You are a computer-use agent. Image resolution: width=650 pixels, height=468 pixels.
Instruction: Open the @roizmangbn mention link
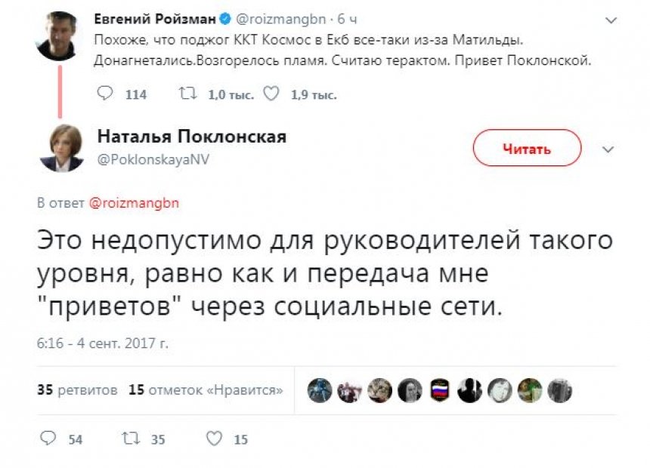pyautogui.click(x=134, y=203)
